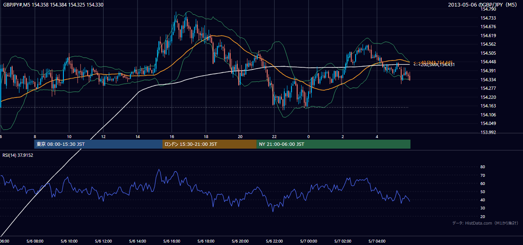This screenshot has height=245, width=523.
Task: Click the bottom time label 5/6 18:00
Action: pyautogui.click(x=206, y=241)
